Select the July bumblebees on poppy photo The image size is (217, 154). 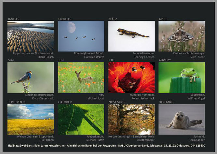tap(131, 77)
